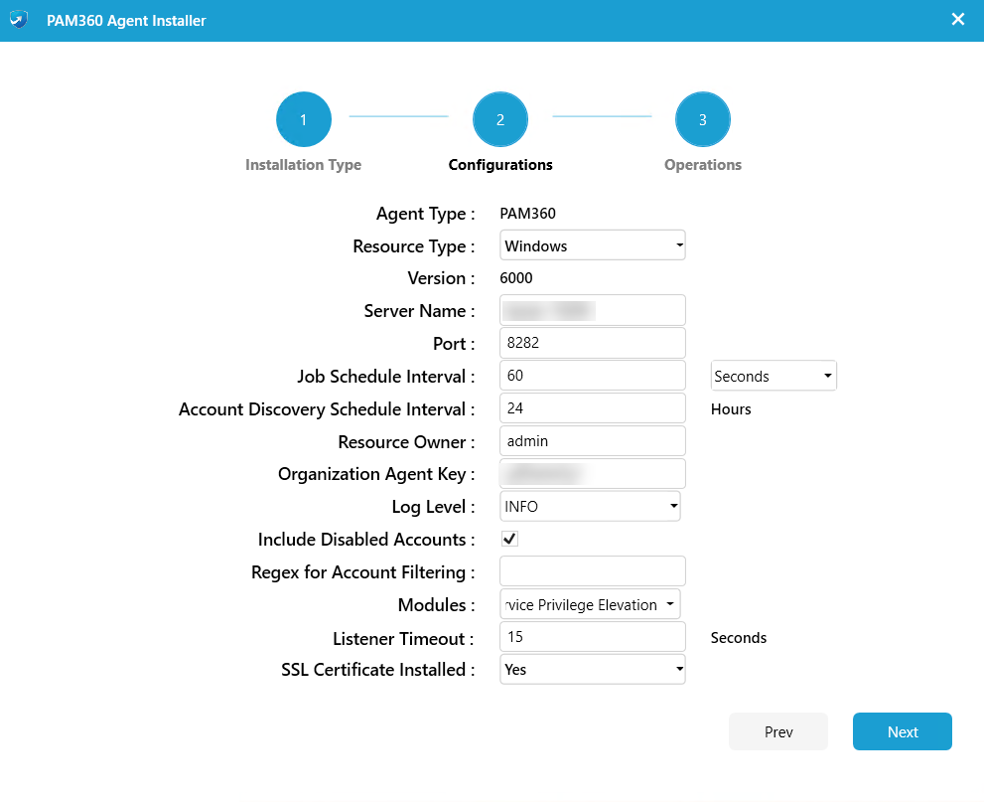Edit the Port field showing 8282

click(593, 343)
